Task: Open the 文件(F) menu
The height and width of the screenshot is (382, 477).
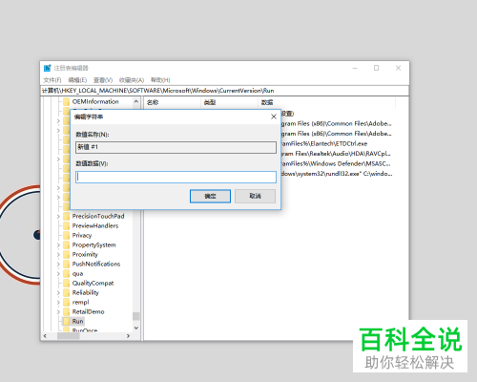Action: pyautogui.click(x=52, y=80)
